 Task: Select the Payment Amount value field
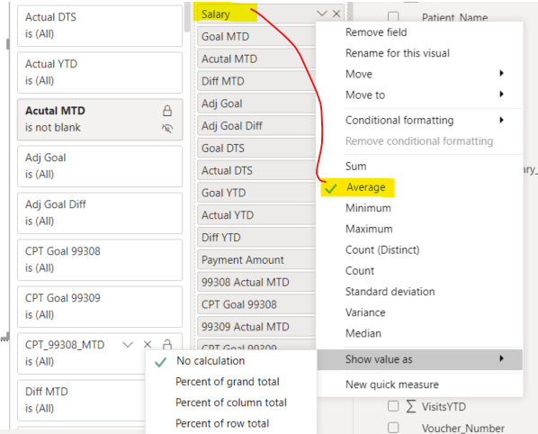point(256,260)
